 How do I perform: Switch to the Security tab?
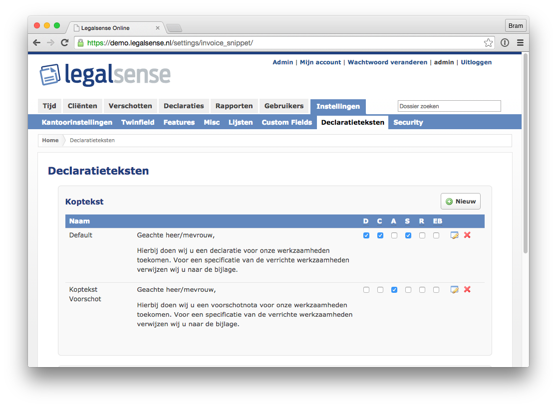click(408, 122)
